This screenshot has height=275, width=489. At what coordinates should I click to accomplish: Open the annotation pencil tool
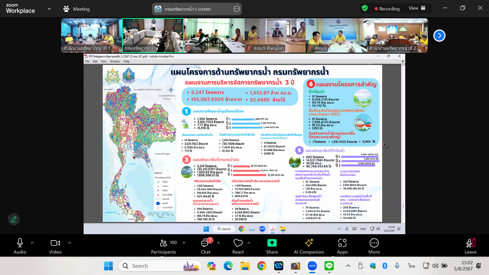point(14,219)
